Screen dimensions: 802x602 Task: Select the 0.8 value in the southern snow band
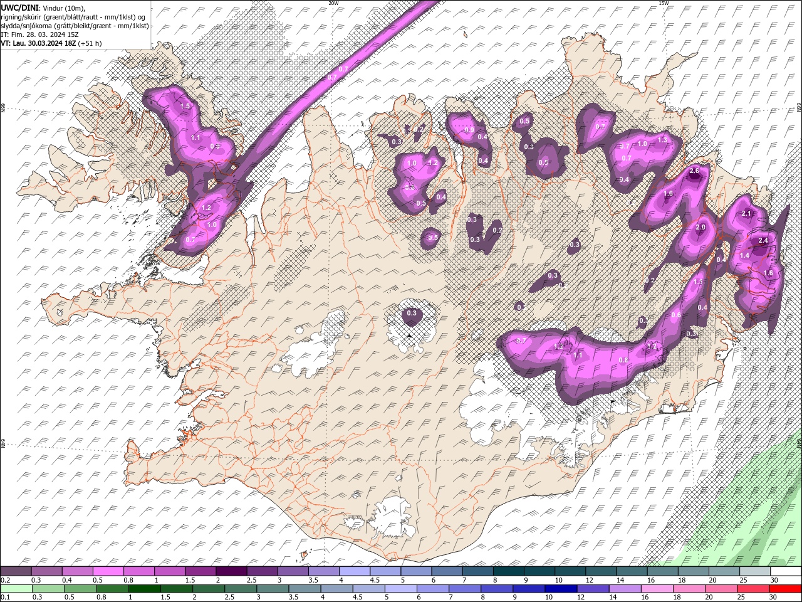[623, 360]
